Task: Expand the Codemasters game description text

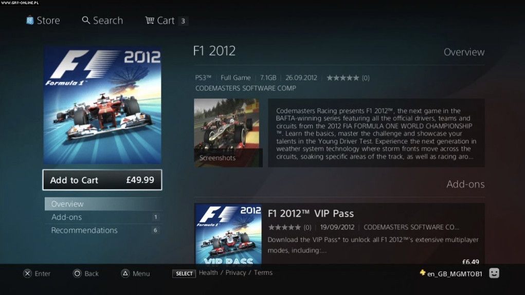Action: click(376, 133)
